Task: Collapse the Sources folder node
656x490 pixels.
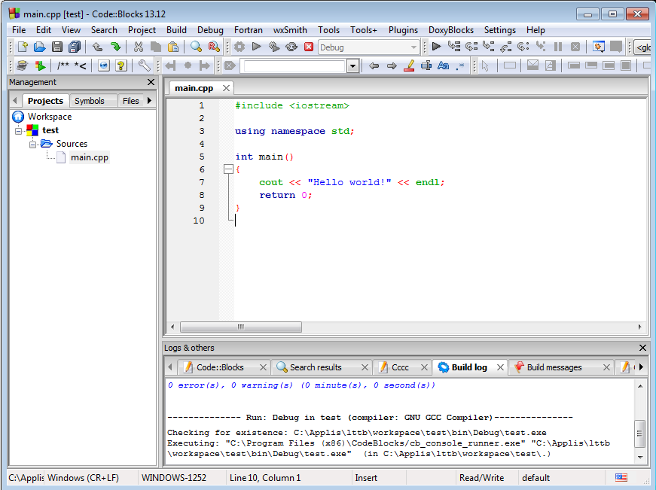Action: [x=32, y=145]
